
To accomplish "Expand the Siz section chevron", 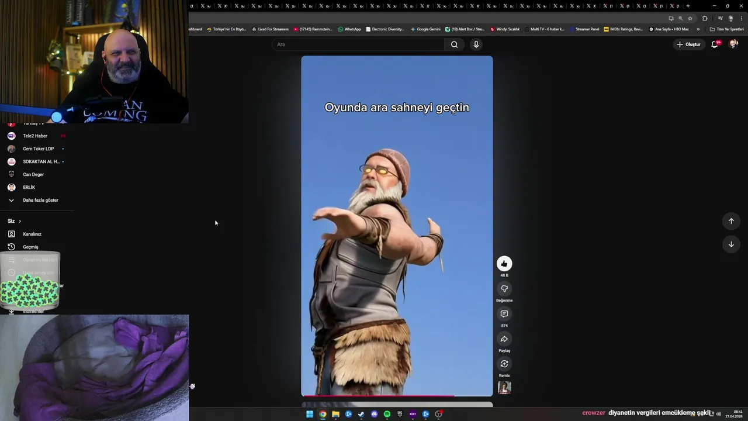I will 20,221.
